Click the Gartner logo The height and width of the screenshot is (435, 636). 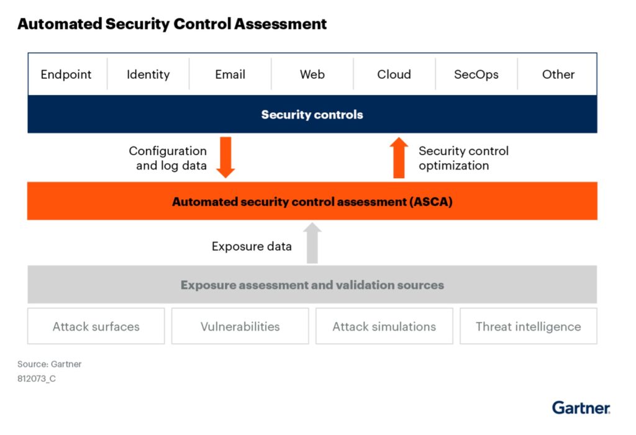[x=581, y=408]
